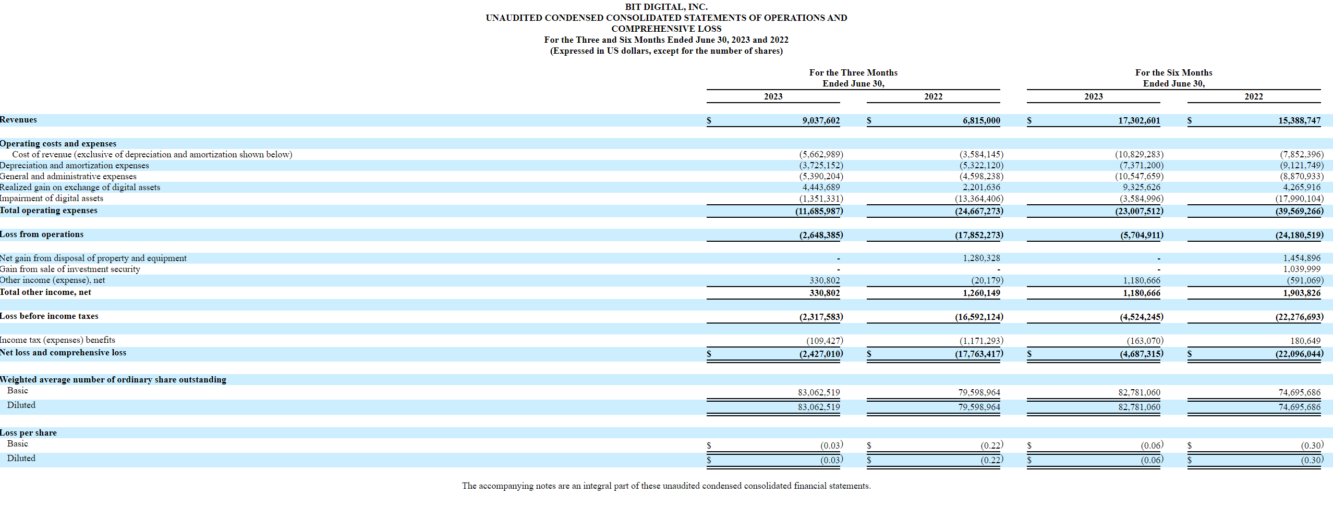Click revenue value 9,037,602
Screen dimensions: 1333x508
point(821,120)
